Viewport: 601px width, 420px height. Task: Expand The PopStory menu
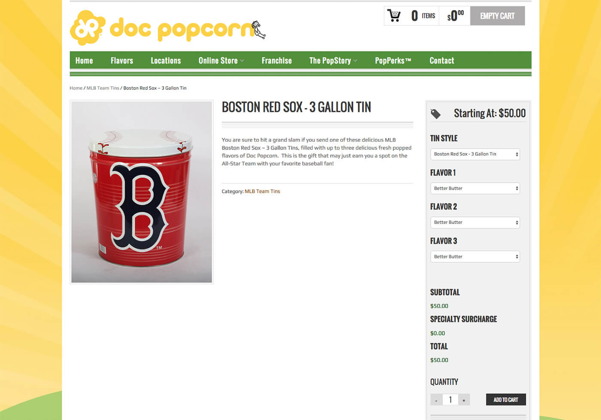pos(333,61)
